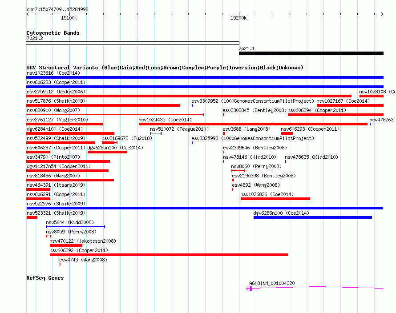Image resolution: width=396 pixels, height=313 pixels.
Task: Click the RefSeq Genes track title
Action: point(45,278)
